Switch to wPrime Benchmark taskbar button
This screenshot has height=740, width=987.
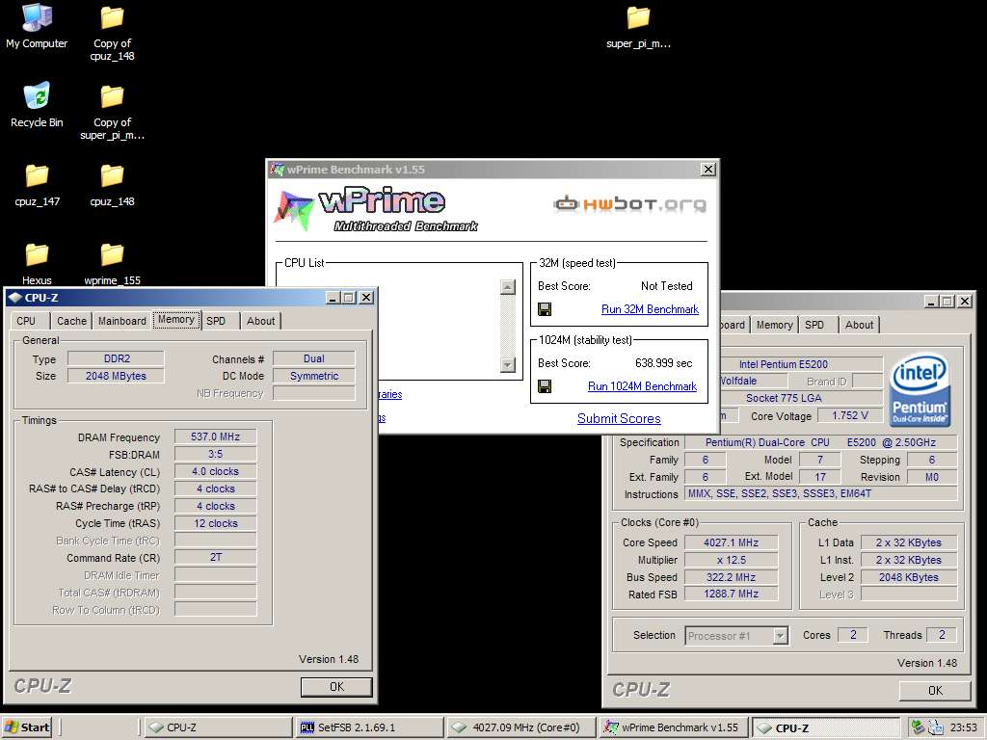coord(673,727)
